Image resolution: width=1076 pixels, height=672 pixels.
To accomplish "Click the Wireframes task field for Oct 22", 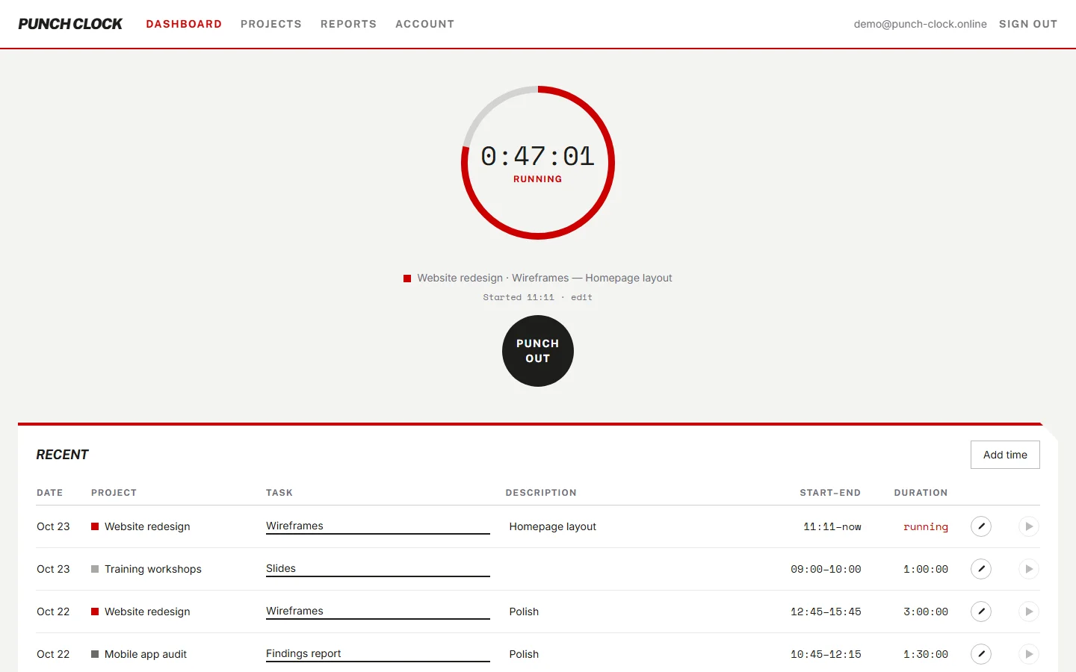I will pos(378,612).
